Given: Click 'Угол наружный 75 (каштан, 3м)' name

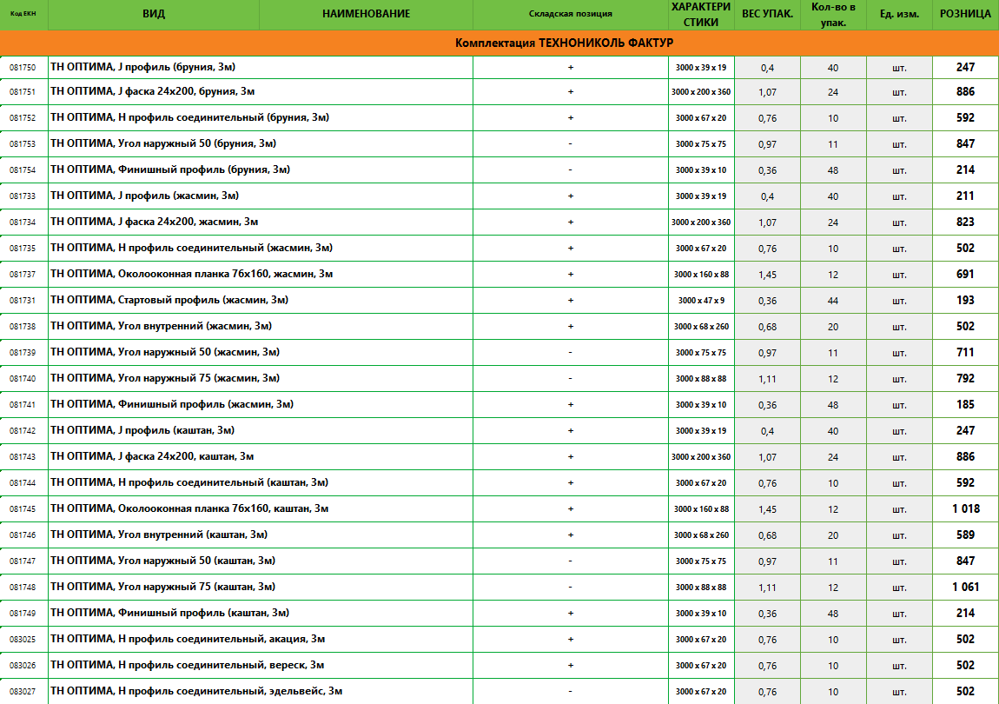Looking at the screenshot, I should [197, 587].
